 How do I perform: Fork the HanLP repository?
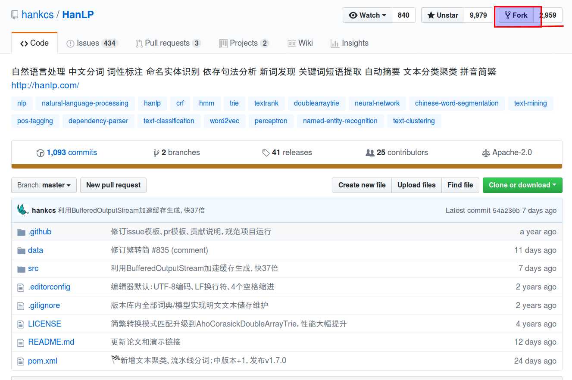[x=516, y=15]
